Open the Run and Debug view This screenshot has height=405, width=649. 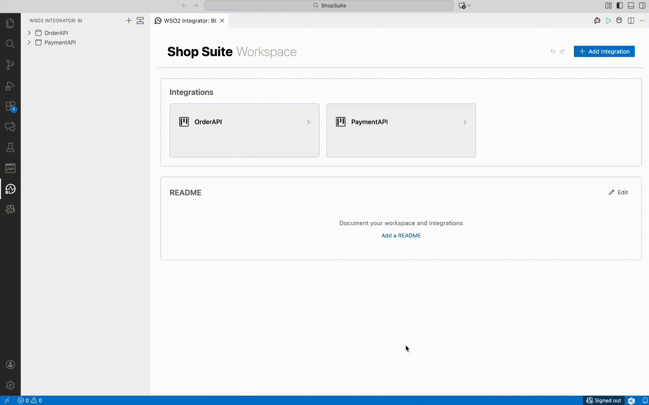tap(10, 86)
